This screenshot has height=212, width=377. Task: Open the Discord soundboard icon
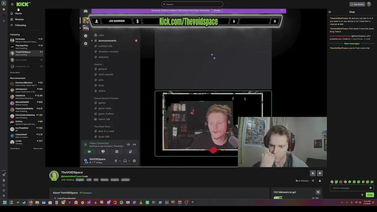point(130,152)
